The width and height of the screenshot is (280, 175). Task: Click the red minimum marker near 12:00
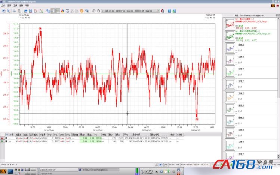197,119
